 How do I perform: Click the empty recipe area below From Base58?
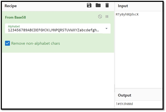point(57,80)
